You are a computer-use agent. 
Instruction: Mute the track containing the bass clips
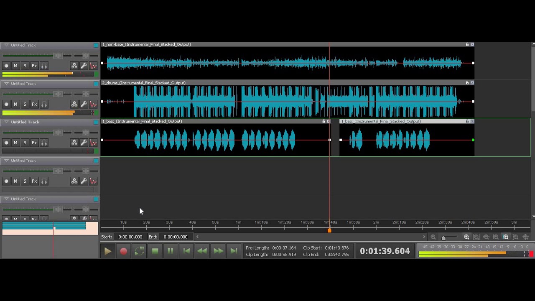[x=15, y=143]
